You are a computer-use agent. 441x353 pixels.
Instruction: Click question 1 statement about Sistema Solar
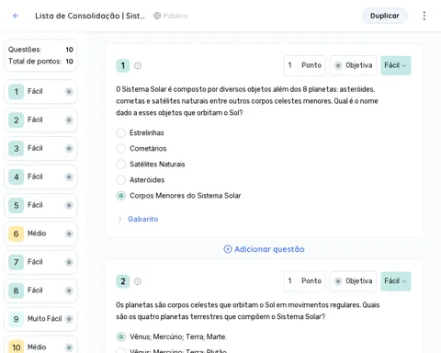[247, 101]
